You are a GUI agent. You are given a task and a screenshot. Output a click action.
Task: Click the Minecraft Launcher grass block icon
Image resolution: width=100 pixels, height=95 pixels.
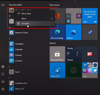point(11,10)
